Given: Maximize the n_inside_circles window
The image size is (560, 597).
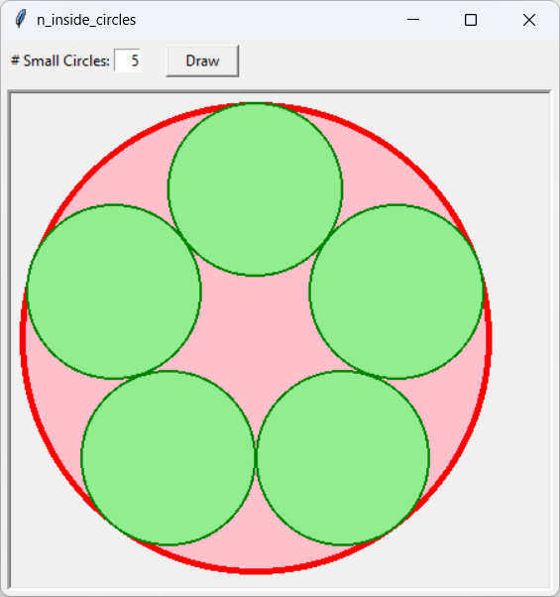Looking at the screenshot, I should 471,20.
